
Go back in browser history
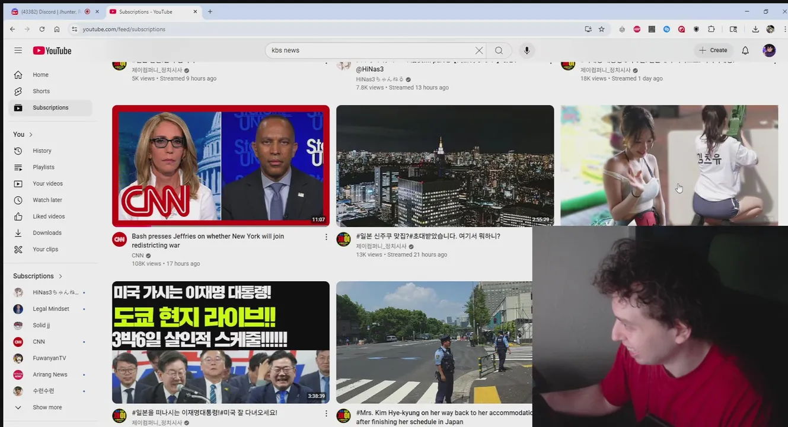point(12,29)
